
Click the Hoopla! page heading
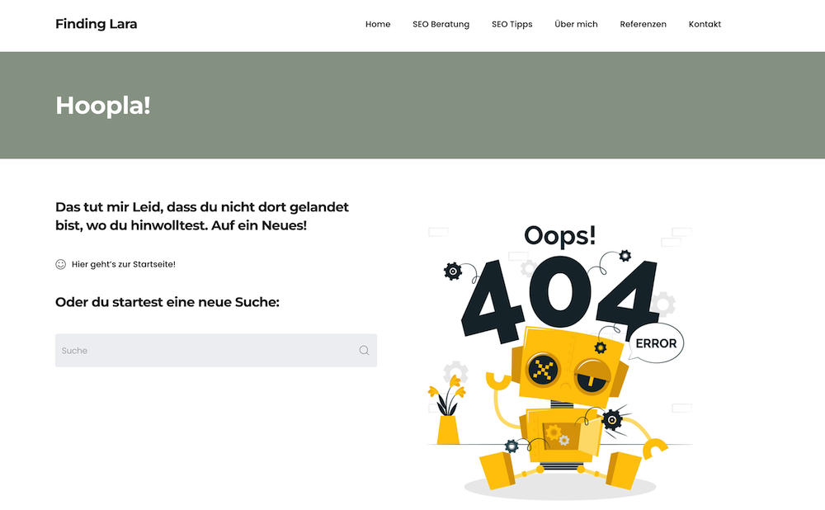click(x=102, y=105)
